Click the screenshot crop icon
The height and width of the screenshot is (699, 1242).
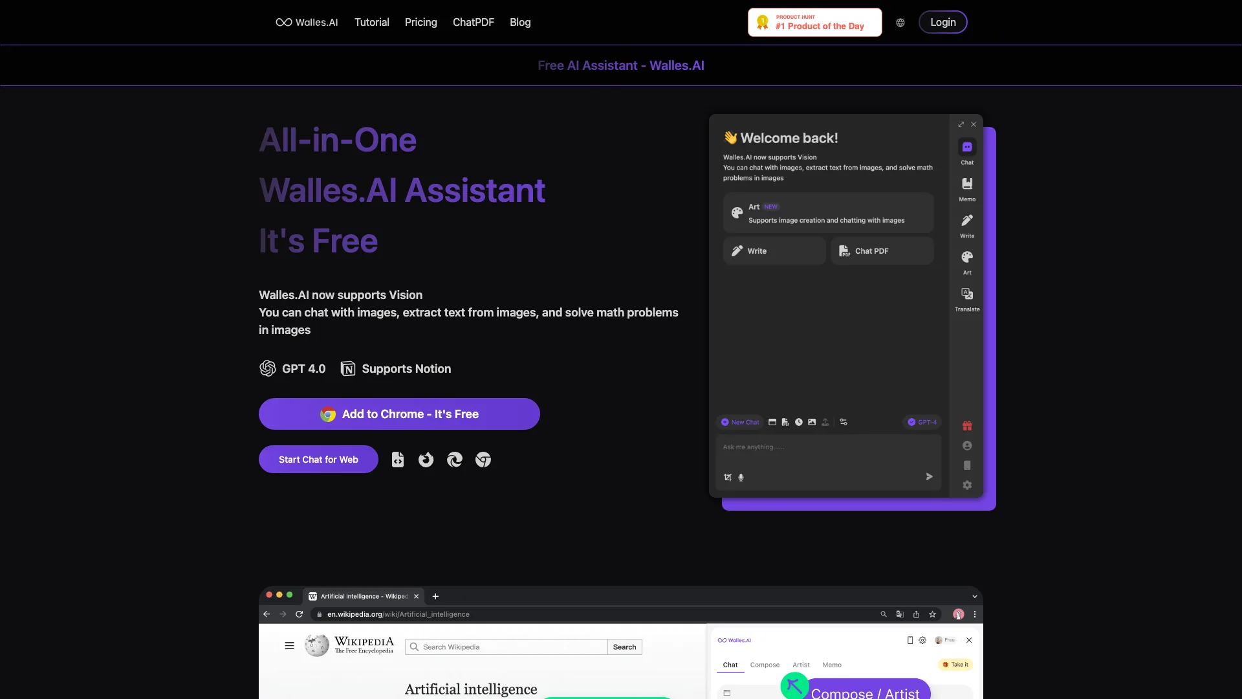(728, 477)
